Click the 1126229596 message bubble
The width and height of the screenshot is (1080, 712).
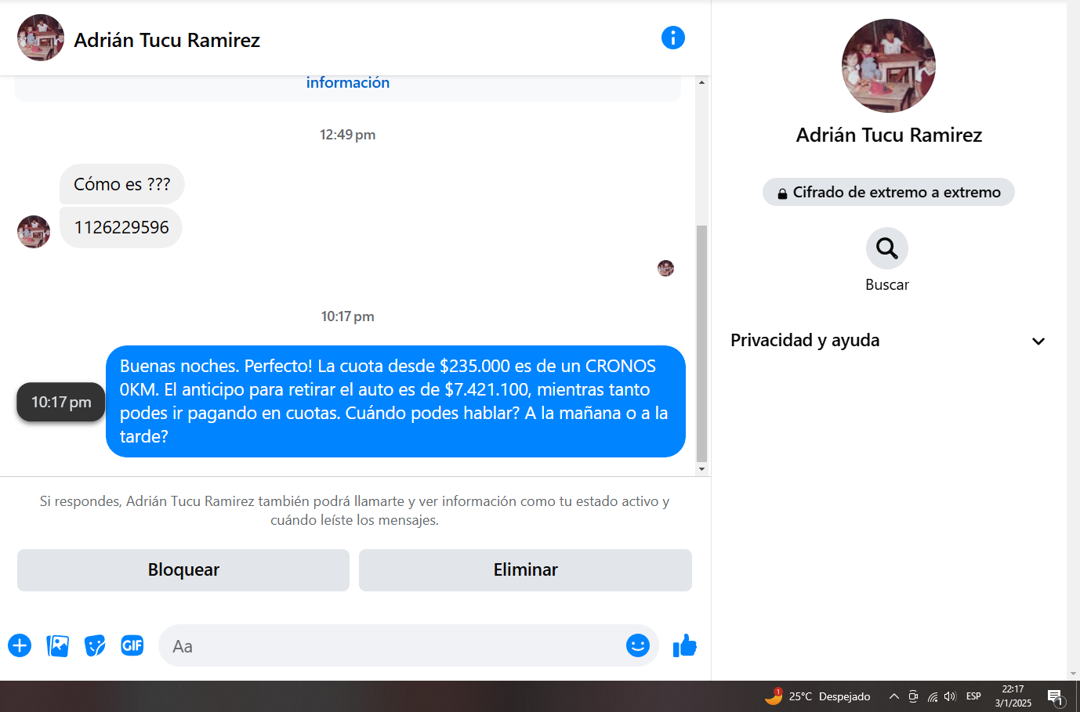(x=121, y=227)
